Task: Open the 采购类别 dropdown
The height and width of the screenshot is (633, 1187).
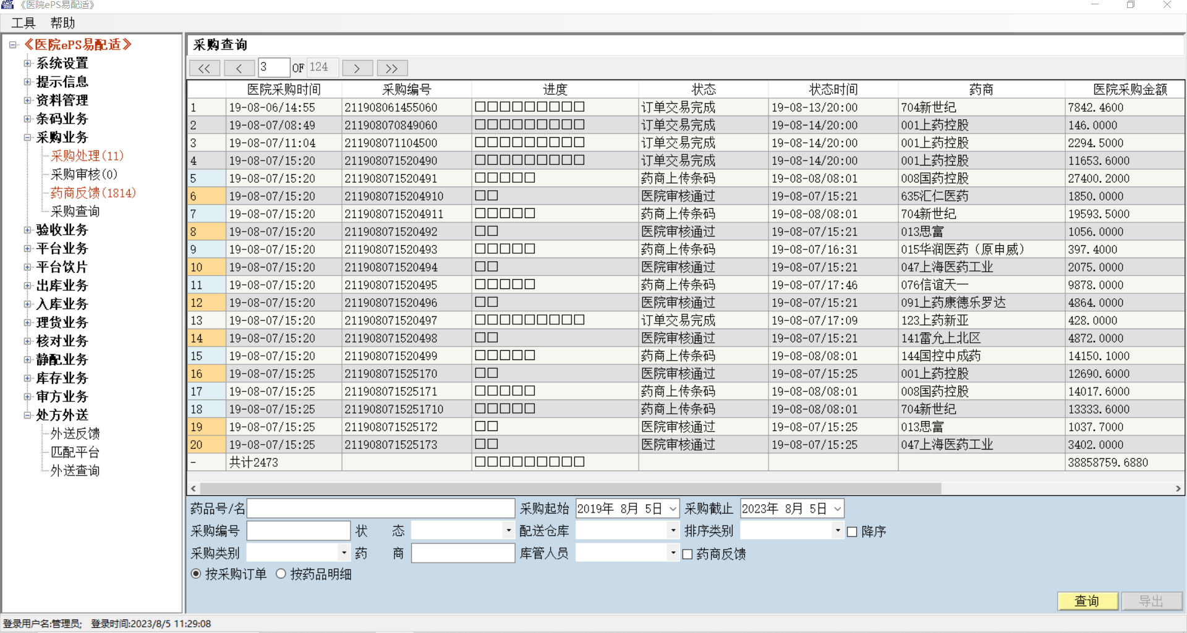Action: point(344,553)
